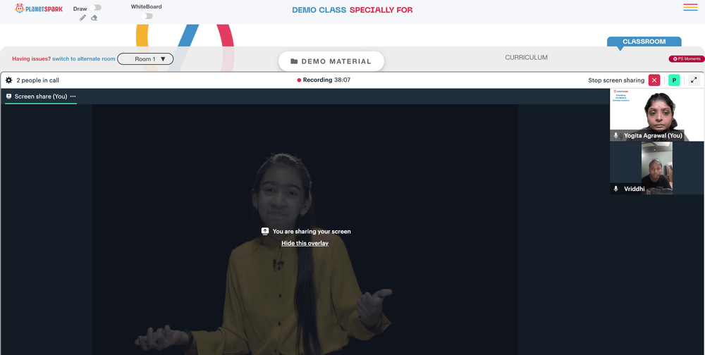Screen dimensions: 705x355
Task: Open call settings gear
Action: tap(8, 80)
